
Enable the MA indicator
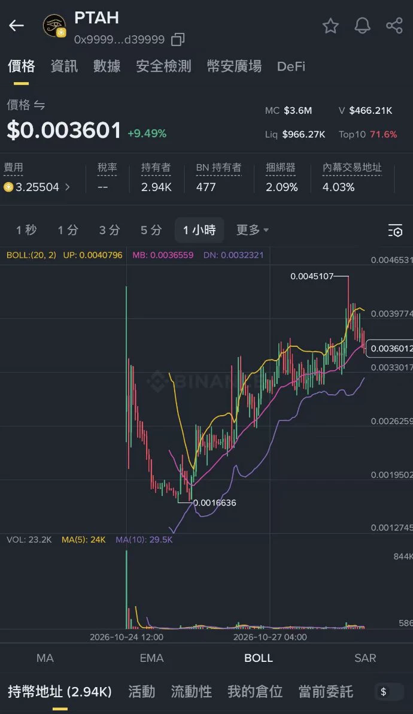pyautogui.click(x=45, y=658)
